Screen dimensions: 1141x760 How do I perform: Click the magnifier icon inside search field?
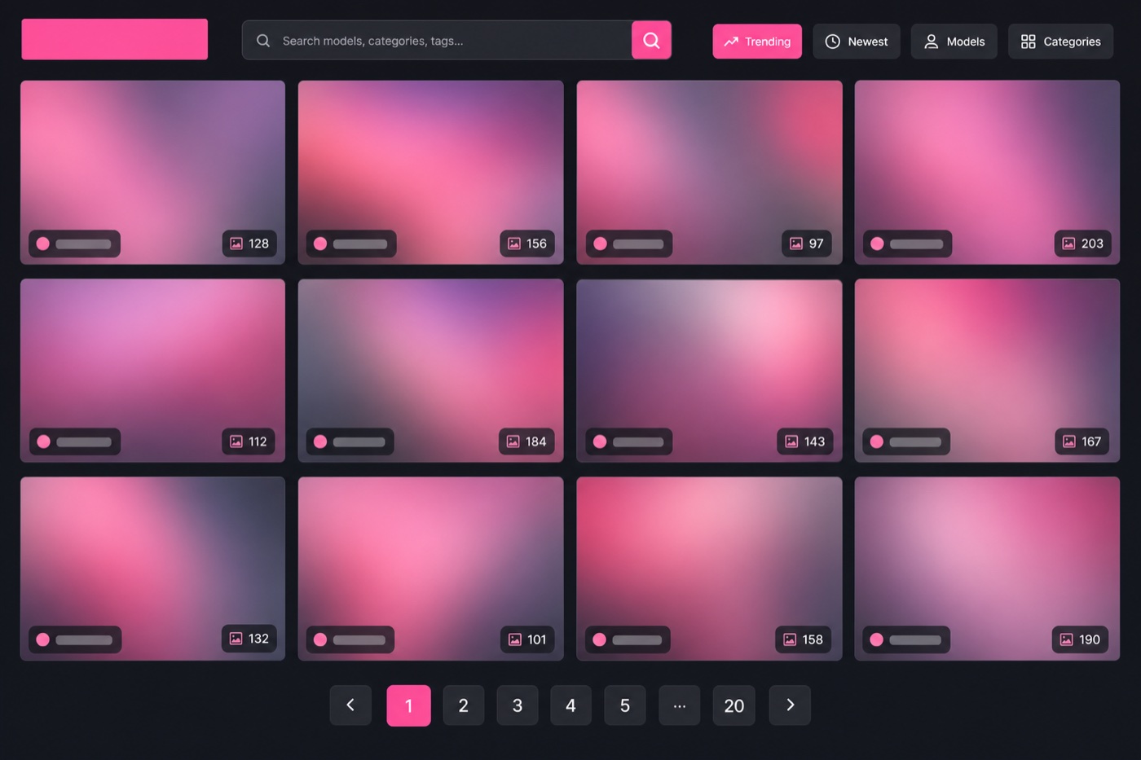pos(263,41)
